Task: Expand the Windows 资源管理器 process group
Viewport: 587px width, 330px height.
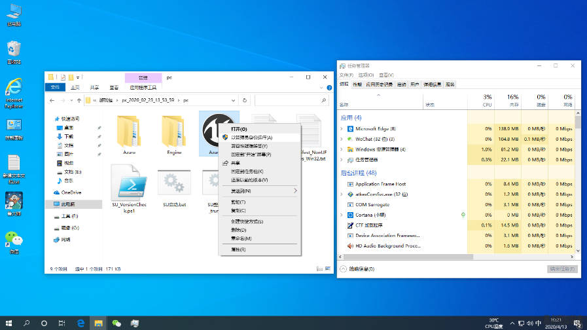Action: (x=342, y=149)
